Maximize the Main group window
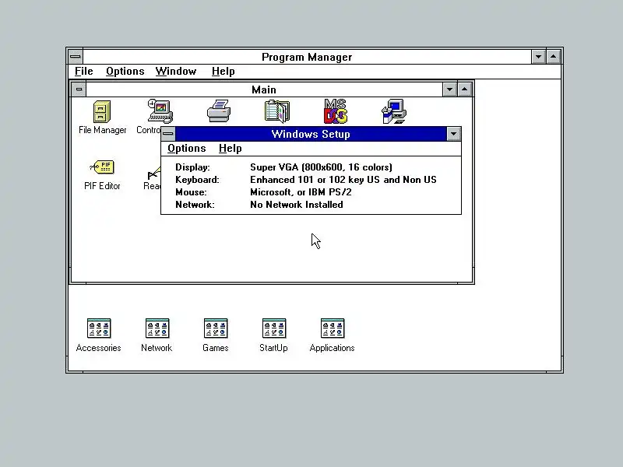Screen dimensions: 623x467 tap(464, 90)
